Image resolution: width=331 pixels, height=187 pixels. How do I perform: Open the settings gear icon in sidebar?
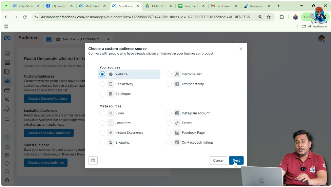point(7,155)
